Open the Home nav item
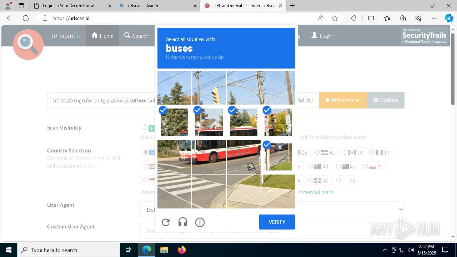This screenshot has height=257, width=457. pyautogui.click(x=102, y=36)
